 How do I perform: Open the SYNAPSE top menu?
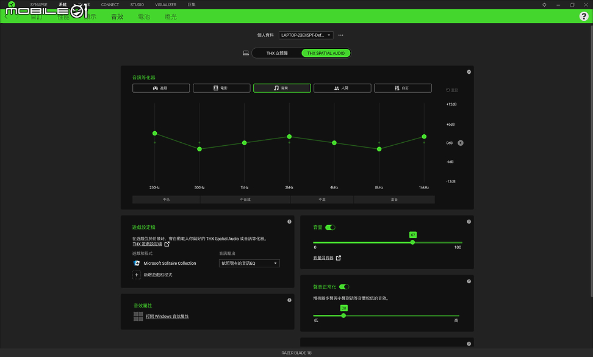pos(38,4)
